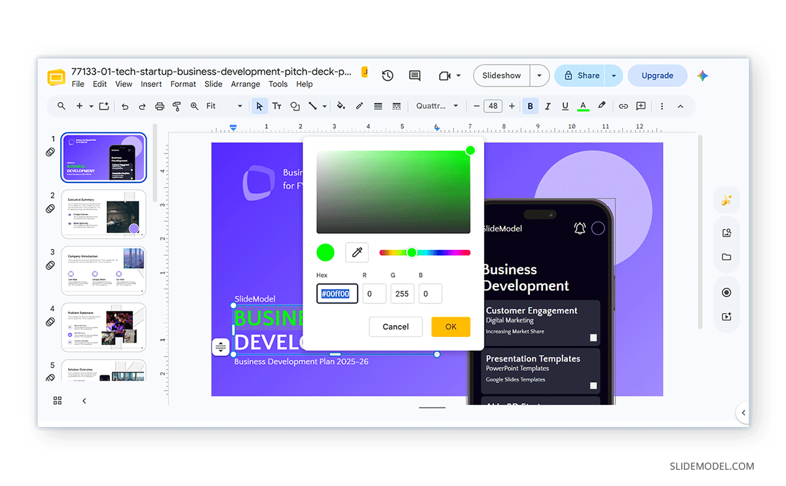
Task: Open the Tools menu
Action: pos(278,84)
